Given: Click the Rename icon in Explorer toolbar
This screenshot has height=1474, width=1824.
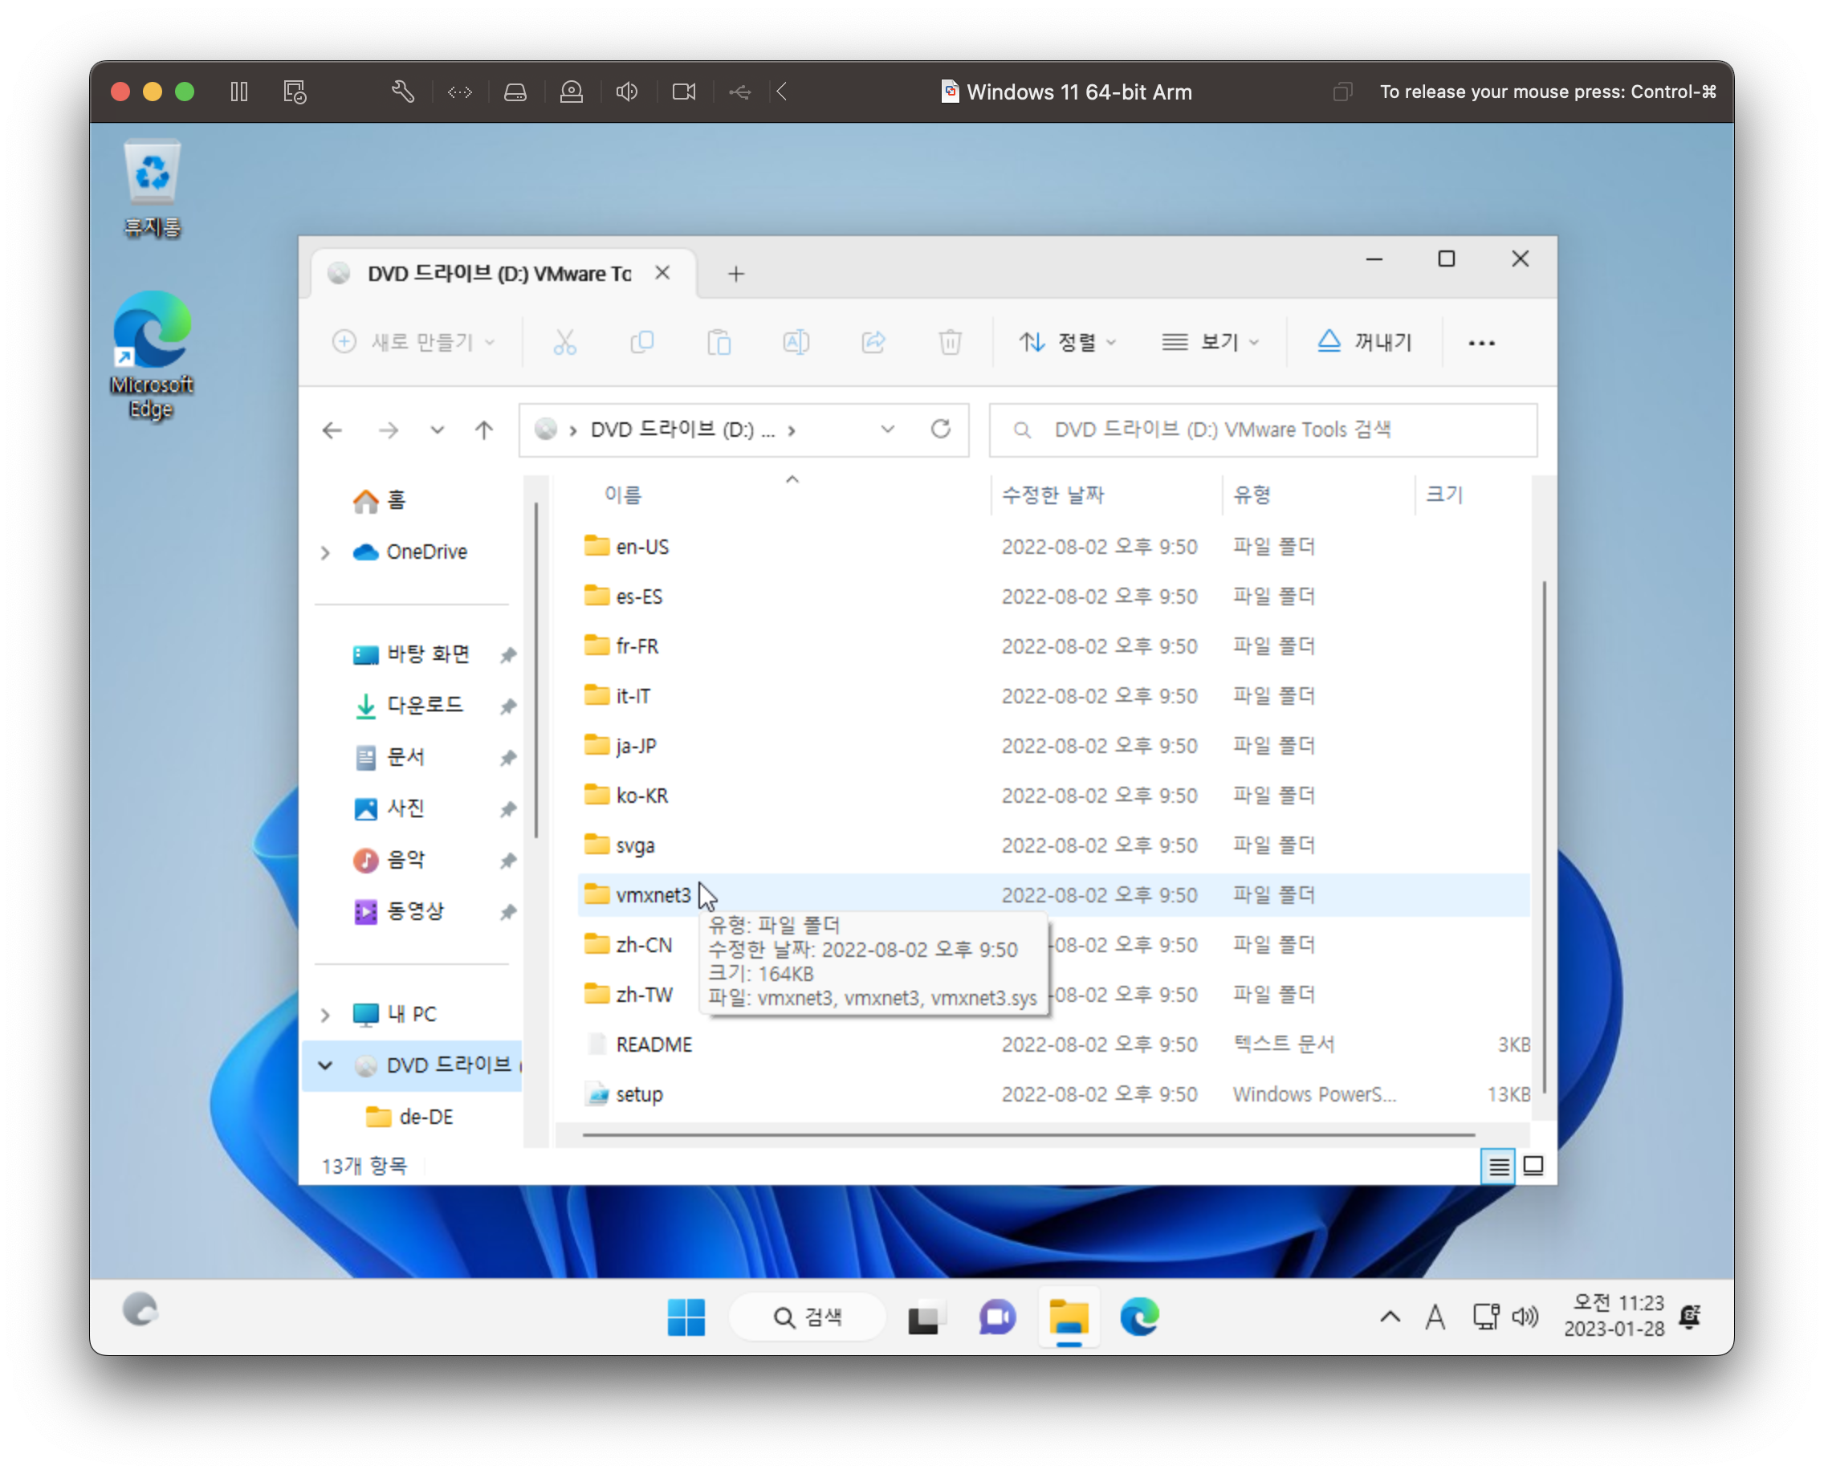Looking at the screenshot, I should (x=796, y=342).
